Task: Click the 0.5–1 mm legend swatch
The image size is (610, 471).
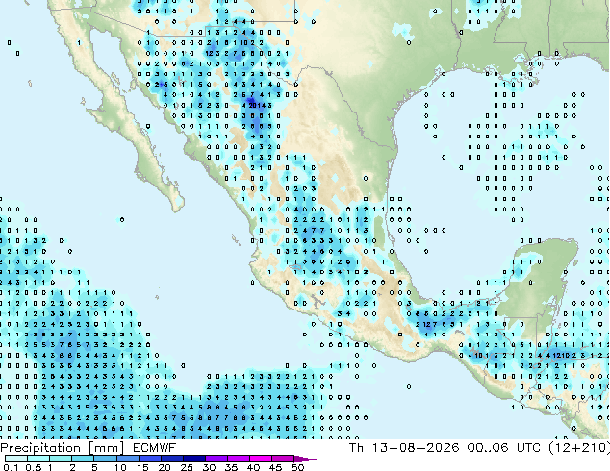Action: click(x=38, y=459)
